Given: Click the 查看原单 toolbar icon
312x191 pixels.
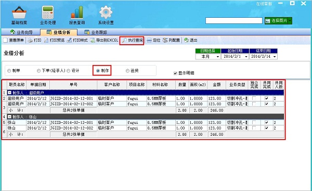Looking at the screenshot, I should [5, 40].
